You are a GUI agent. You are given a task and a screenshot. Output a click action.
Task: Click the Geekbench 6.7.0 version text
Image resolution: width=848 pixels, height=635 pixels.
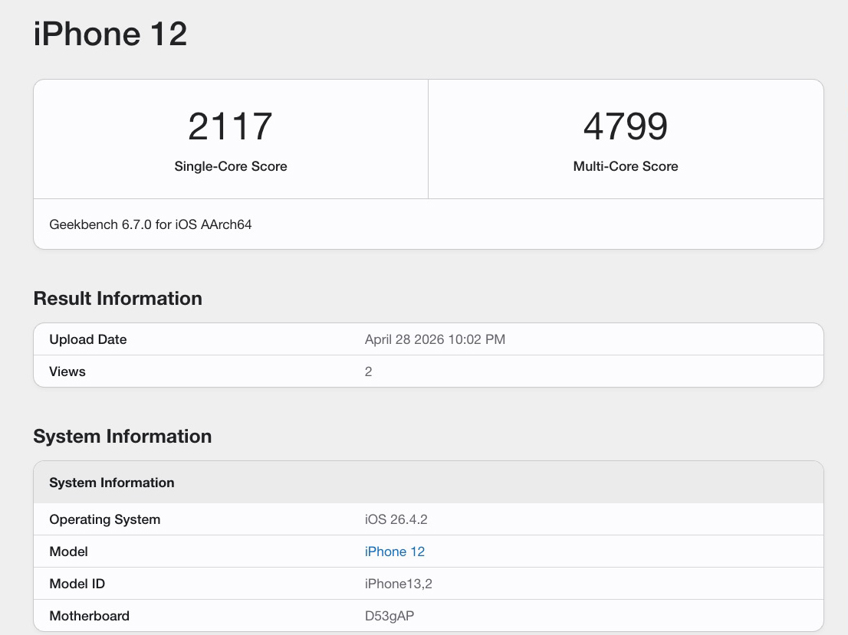pyautogui.click(x=150, y=224)
